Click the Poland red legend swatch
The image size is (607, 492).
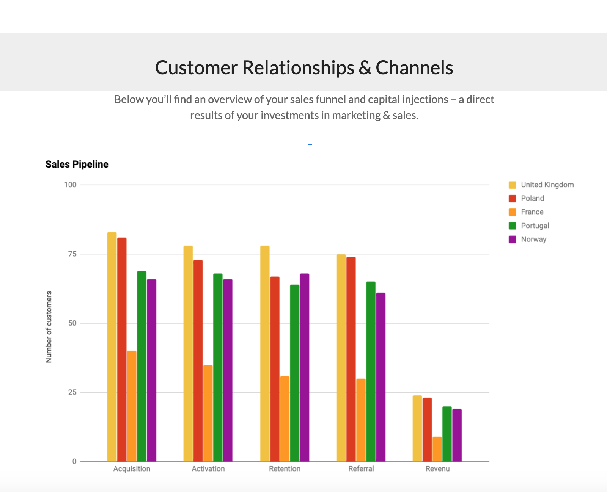[513, 199]
